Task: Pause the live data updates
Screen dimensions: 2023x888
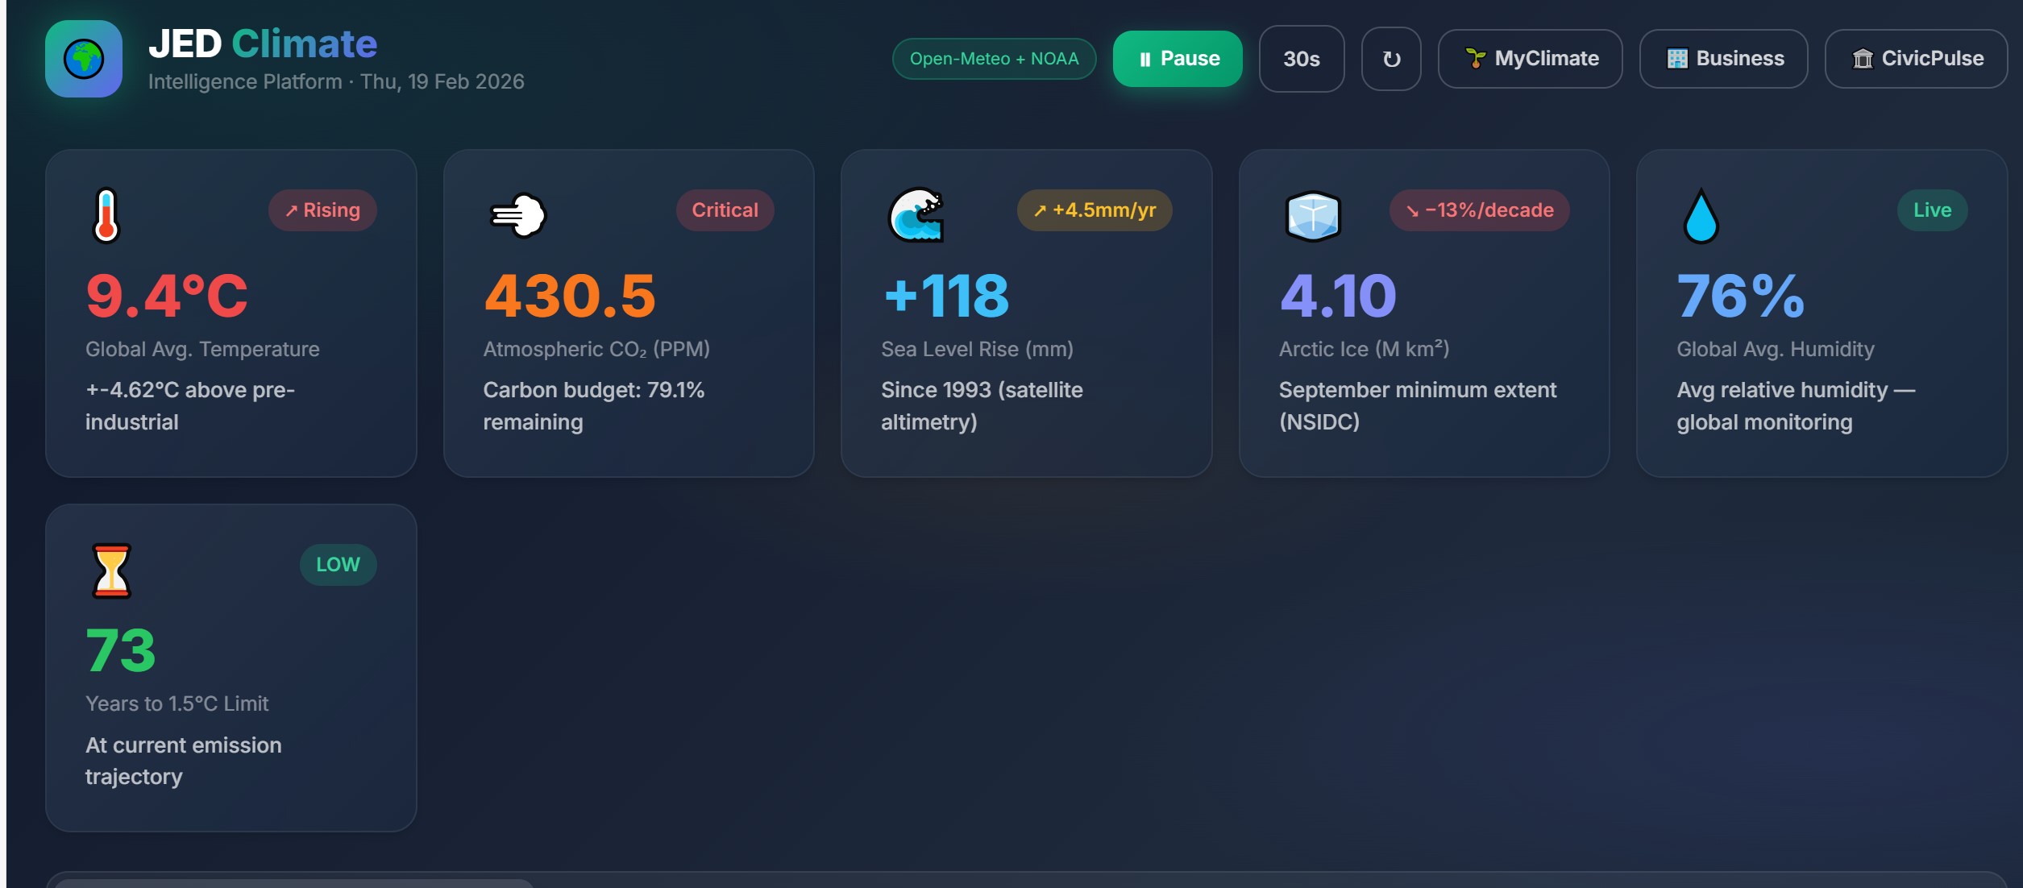Action: click(x=1178, y=59)
